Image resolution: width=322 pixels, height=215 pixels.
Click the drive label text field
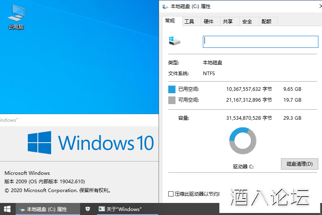(260, 42)
